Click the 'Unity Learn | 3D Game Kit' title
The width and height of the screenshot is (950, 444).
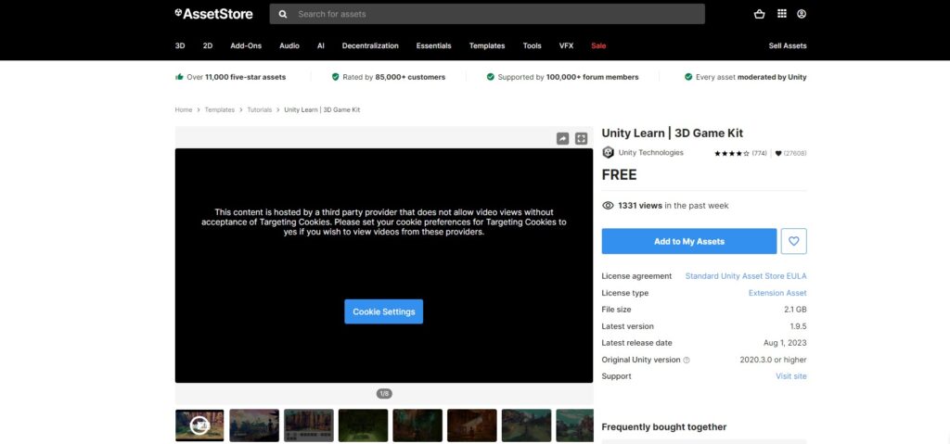point(672,133)
